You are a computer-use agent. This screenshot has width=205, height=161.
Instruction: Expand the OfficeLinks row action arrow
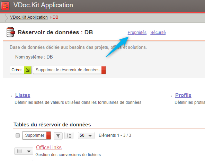(29, 151)
